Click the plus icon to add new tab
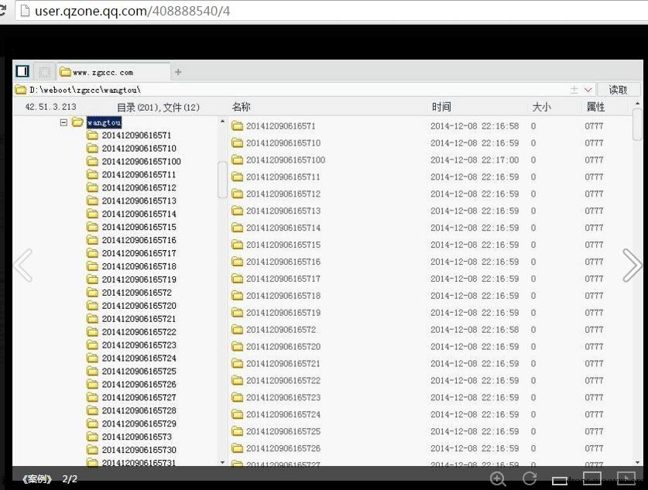This screenshot has width=648, height=490. click(x=178, y=72)
